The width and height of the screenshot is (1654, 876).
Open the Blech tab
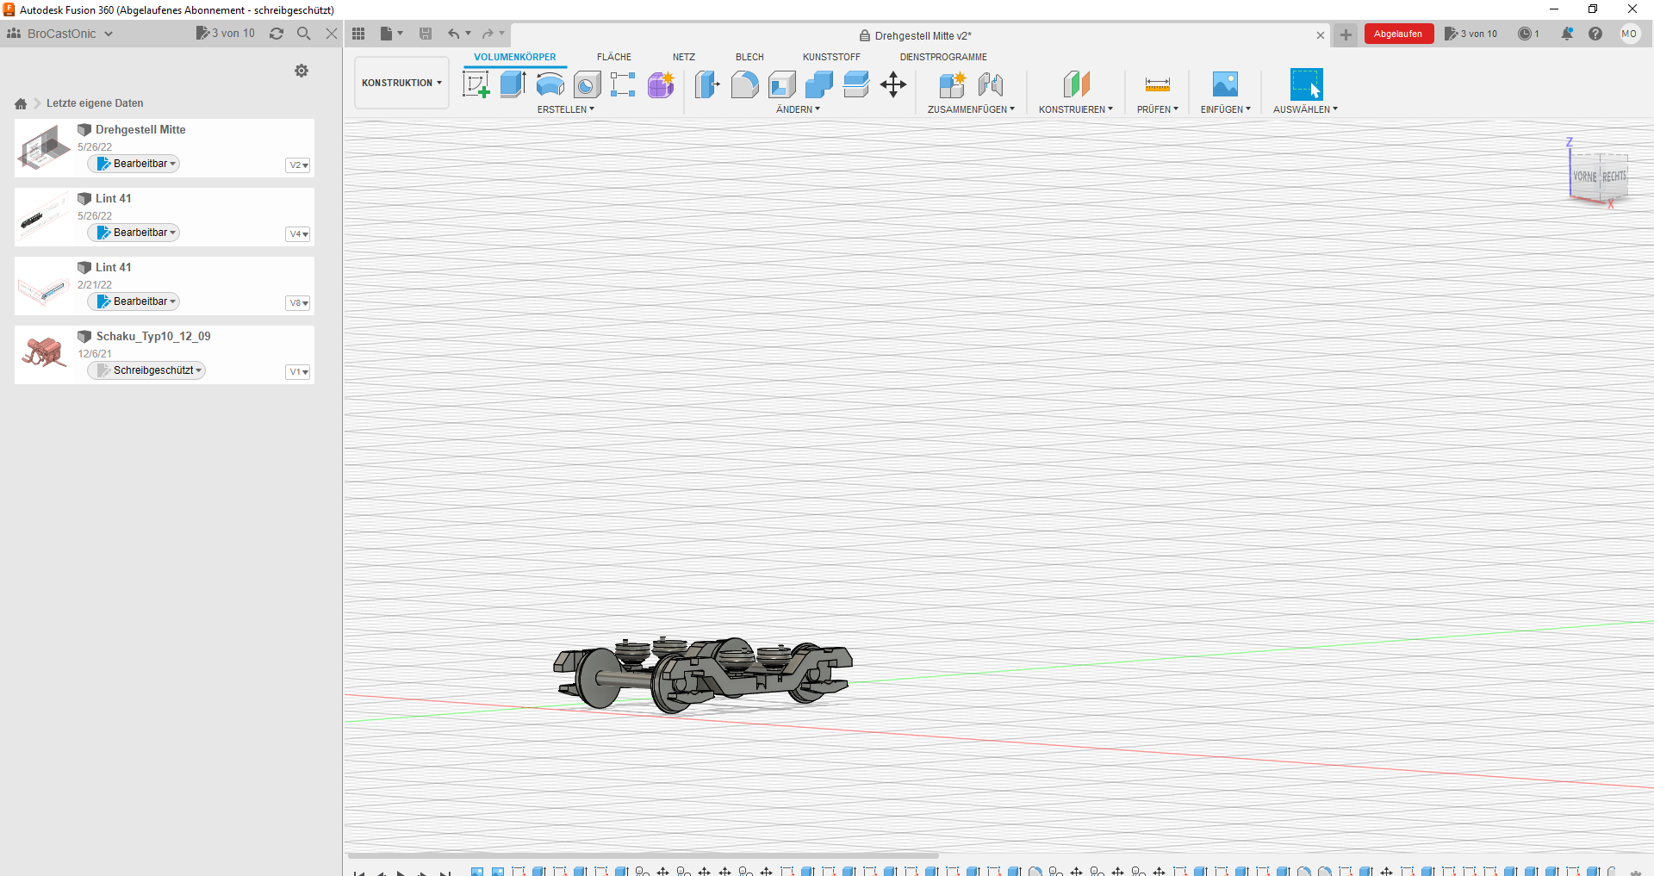click(749, 57)
